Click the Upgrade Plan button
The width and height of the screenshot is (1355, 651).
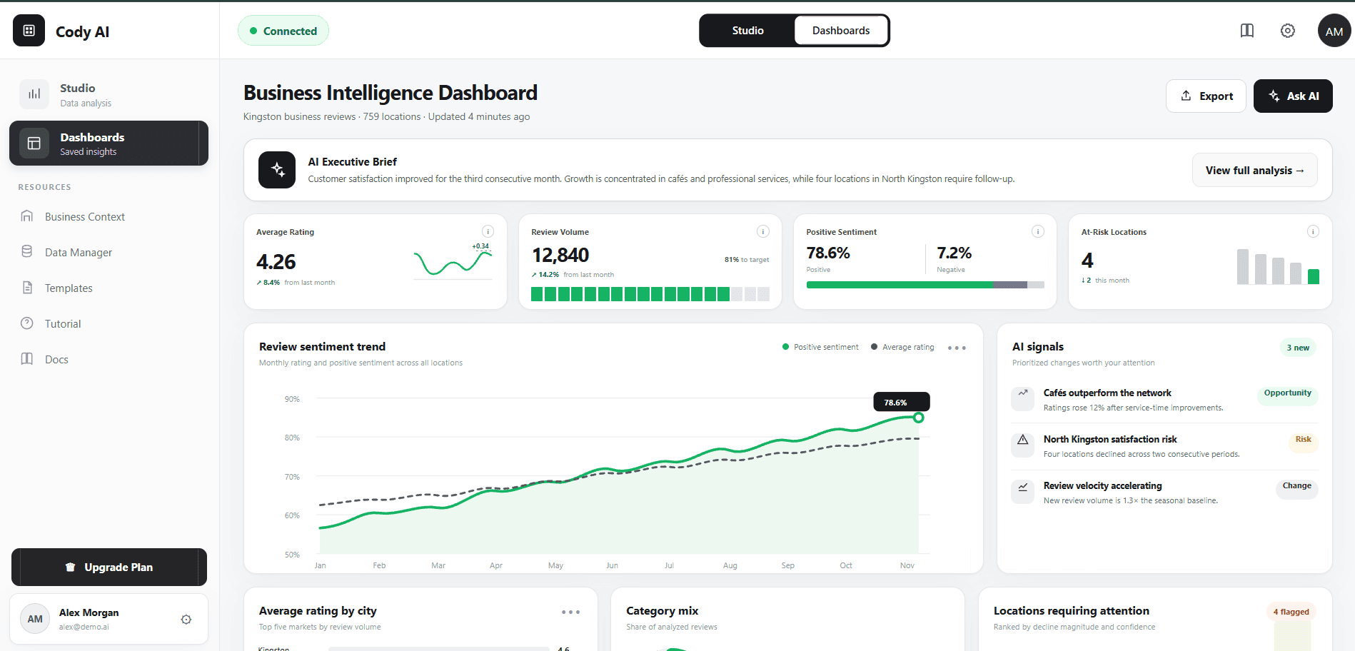pos(109,567)
